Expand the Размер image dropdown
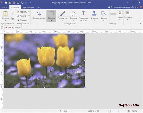 click(29, 16)
